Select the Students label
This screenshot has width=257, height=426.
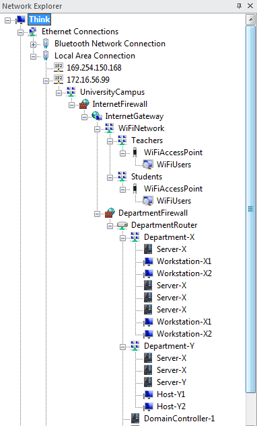click(x=147, y=177)
